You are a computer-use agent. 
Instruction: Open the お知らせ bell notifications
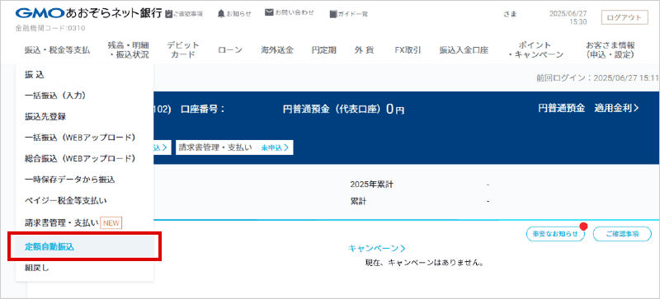[x=234, y=14]
